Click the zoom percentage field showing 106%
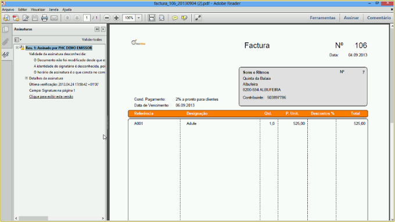The width and height of the screenshot is (395, 222). tap(129, 18)
